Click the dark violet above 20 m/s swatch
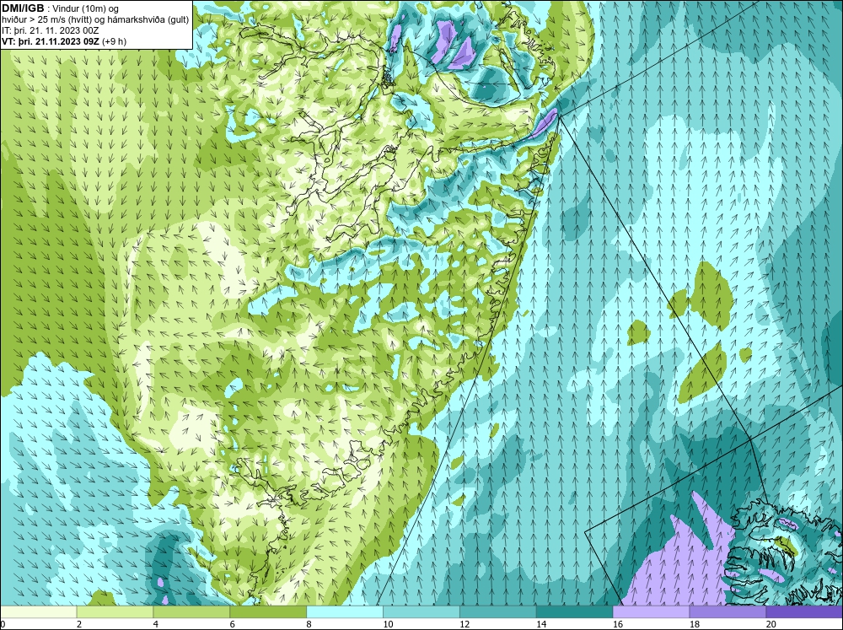This screenshot has height=630, width=843. tap(804, 611)
